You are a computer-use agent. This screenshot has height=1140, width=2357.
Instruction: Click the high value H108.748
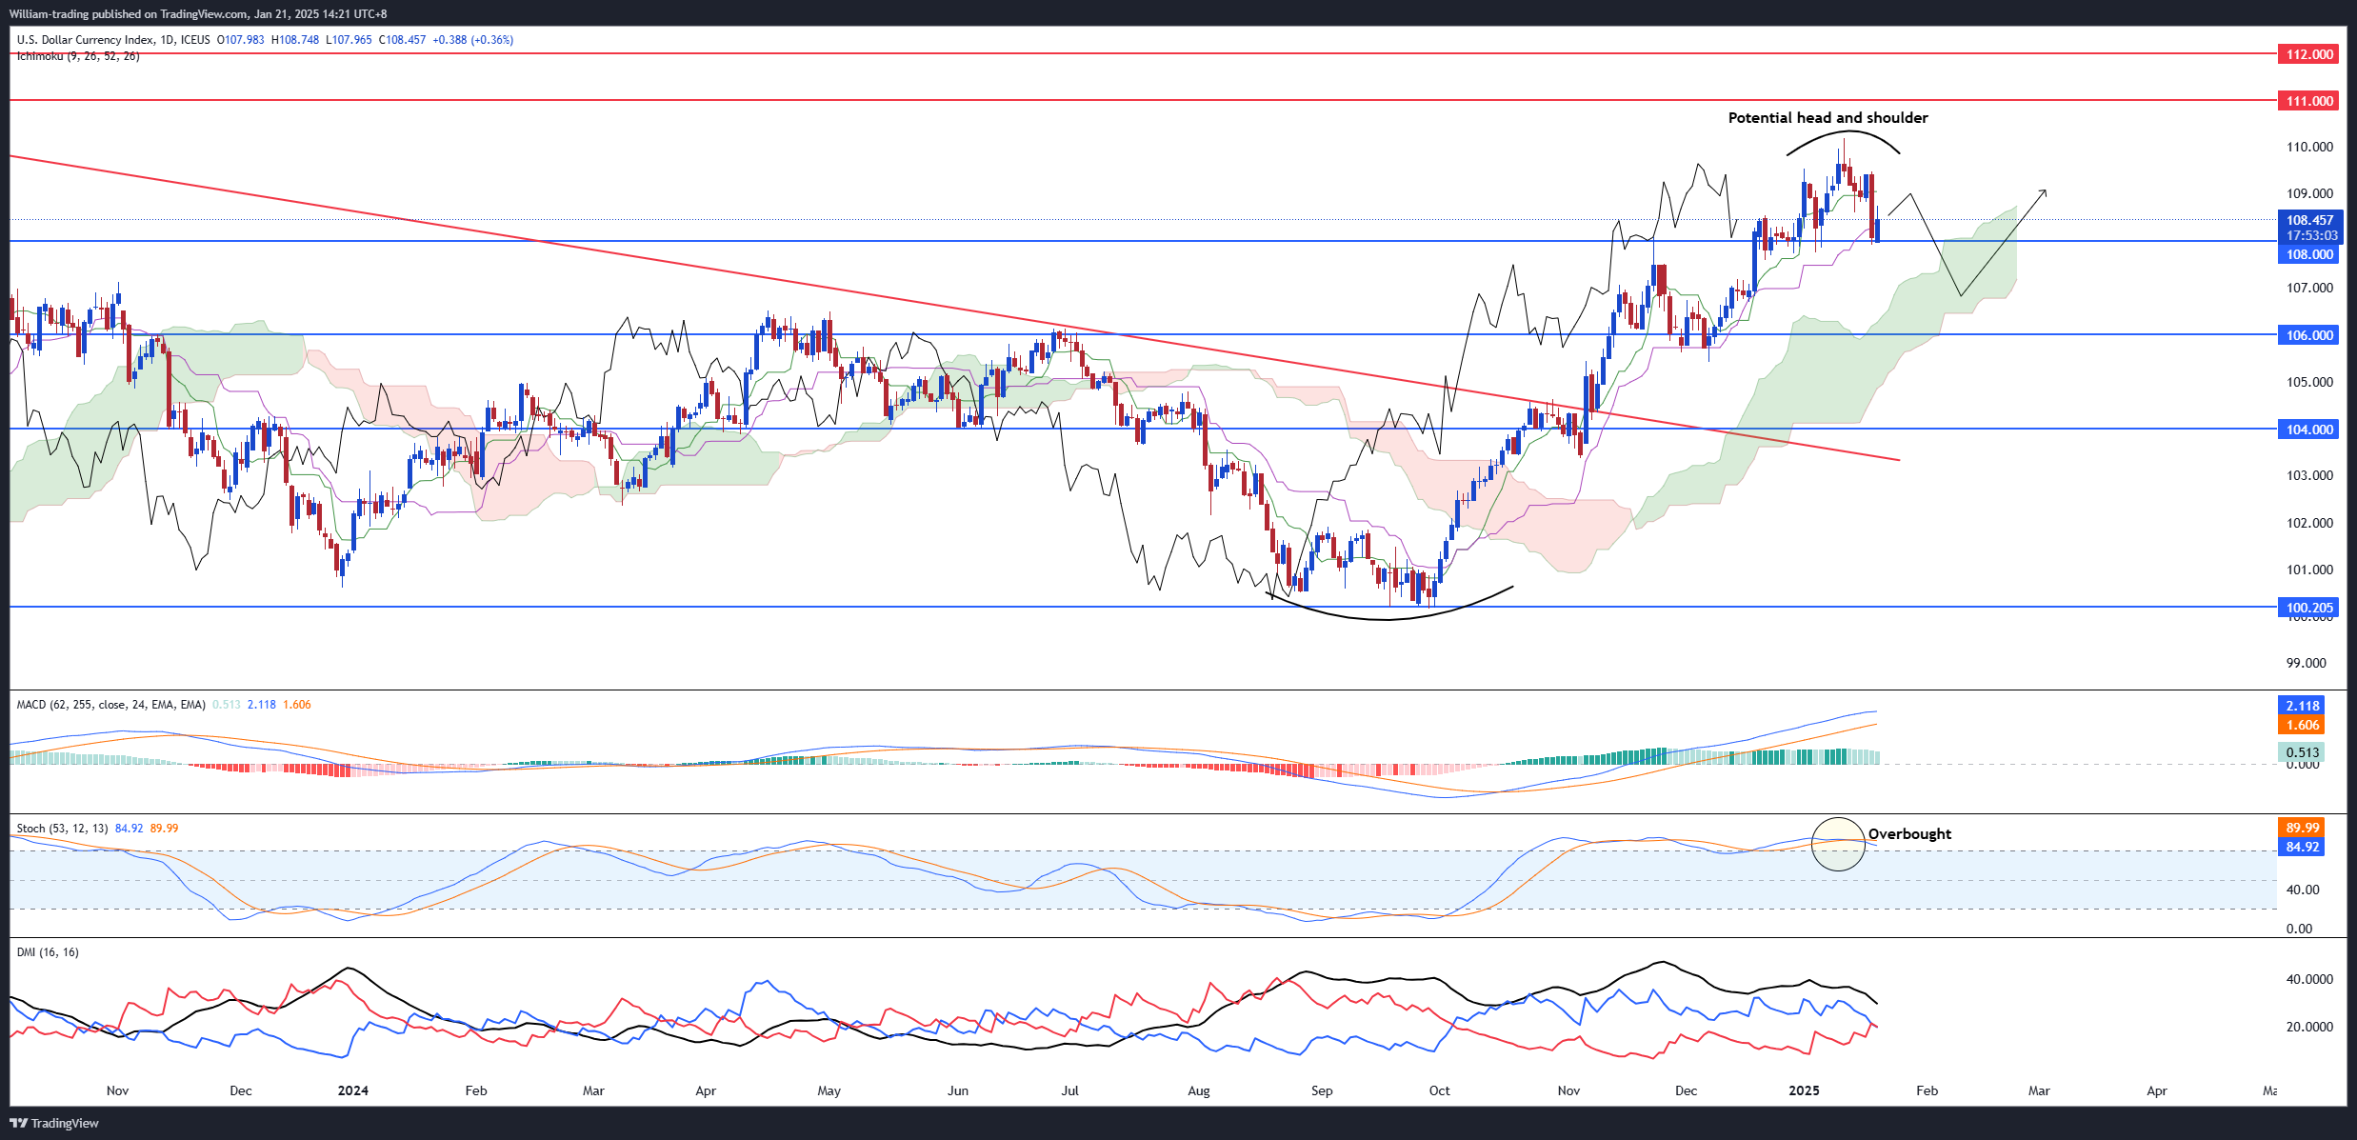click(x=295, y=40)
